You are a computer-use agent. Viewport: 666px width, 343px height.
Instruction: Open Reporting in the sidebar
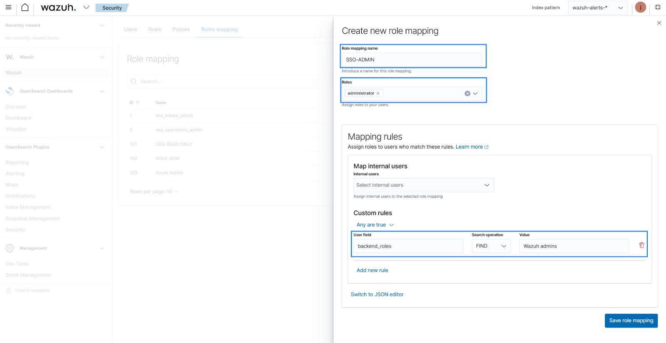tap(17, 162)
